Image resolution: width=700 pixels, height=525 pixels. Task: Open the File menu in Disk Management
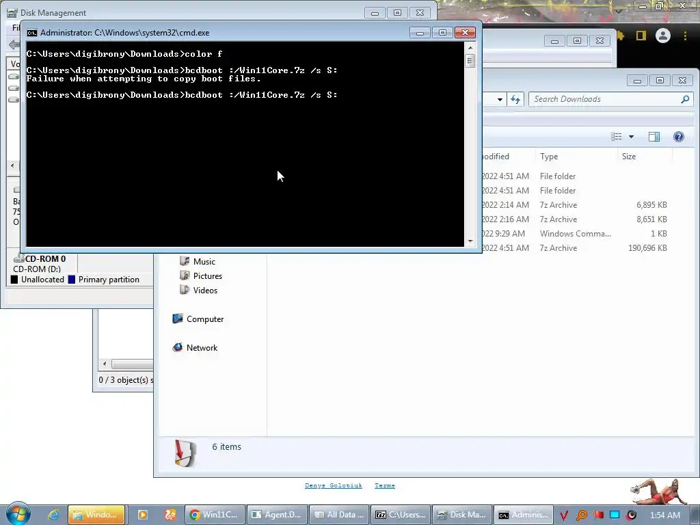16,27
